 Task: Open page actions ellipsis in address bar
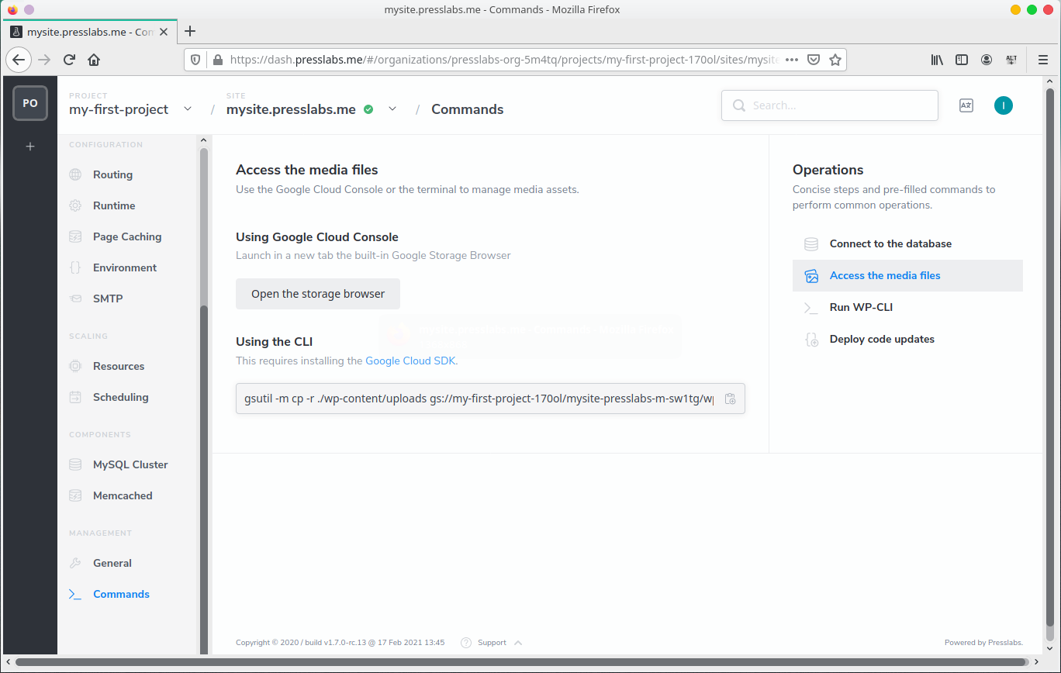coord(792,60)
